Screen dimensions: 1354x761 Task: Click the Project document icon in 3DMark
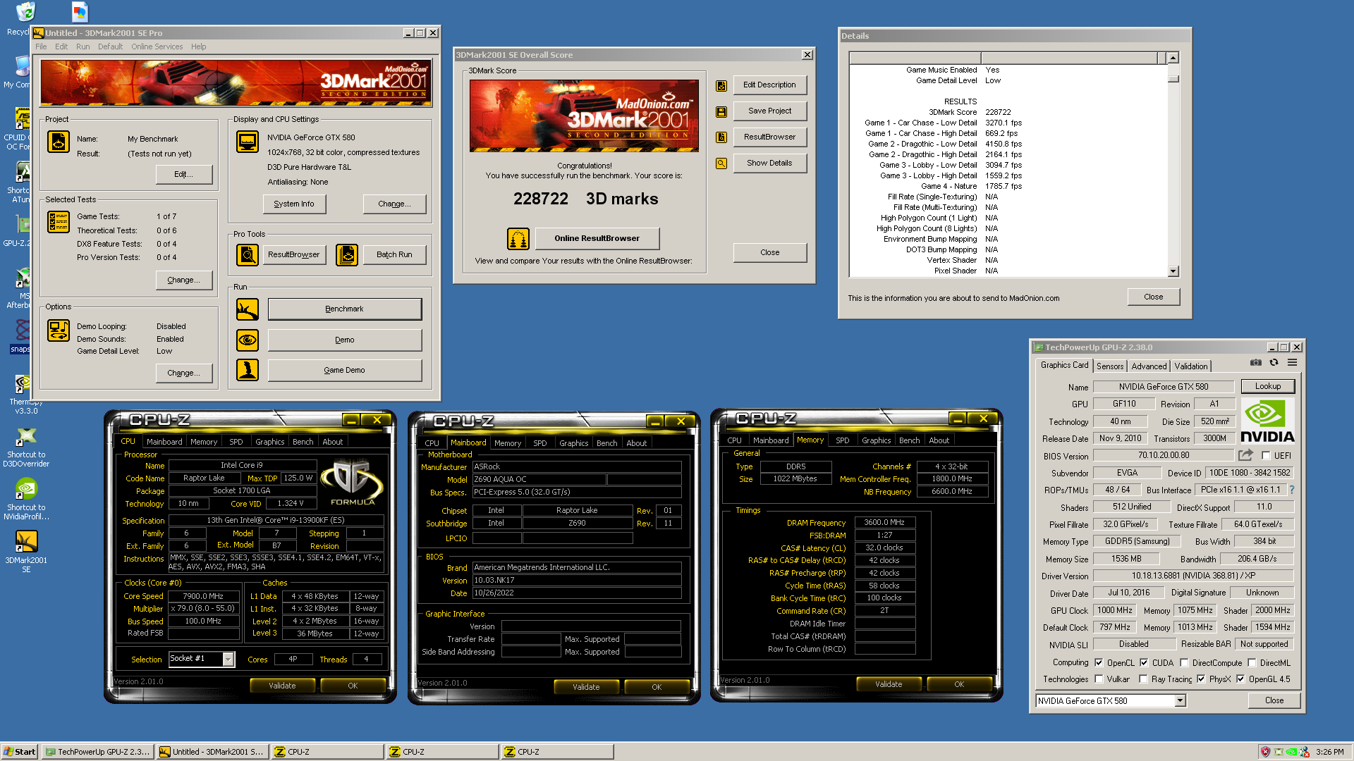(59, 142)
